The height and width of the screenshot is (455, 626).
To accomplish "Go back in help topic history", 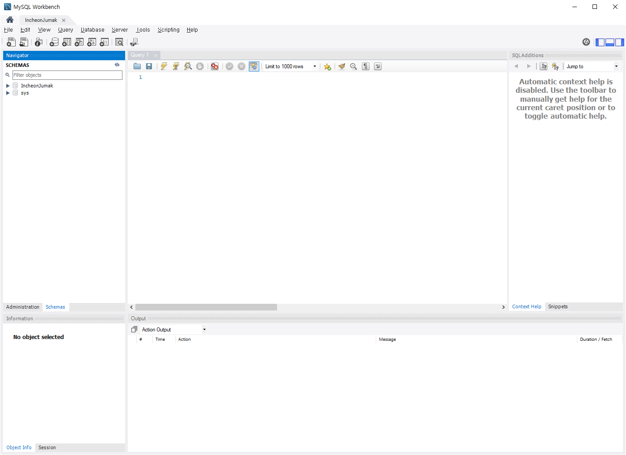I will [x=516, y=66].
